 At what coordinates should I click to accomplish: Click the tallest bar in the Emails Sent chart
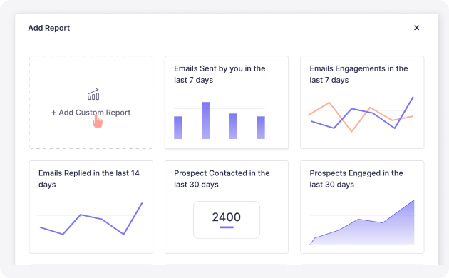205,120
